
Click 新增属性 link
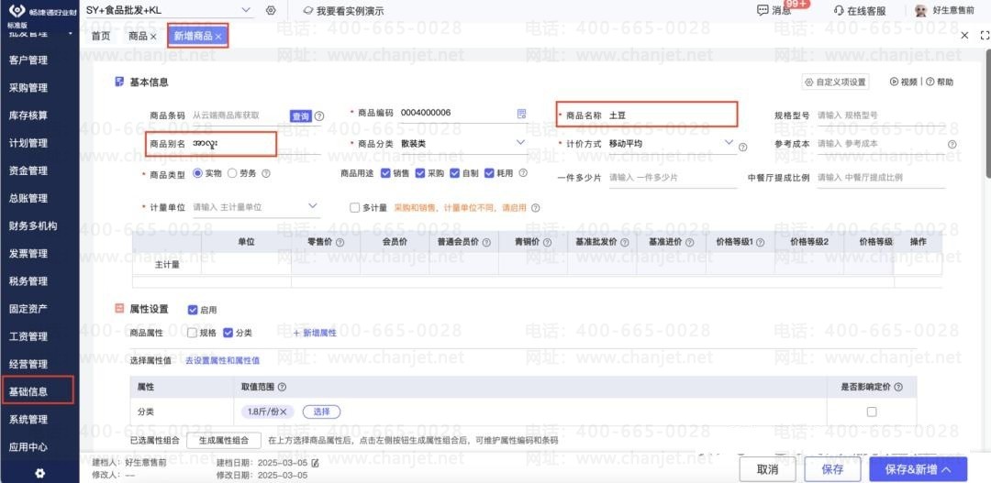(315, 333)
